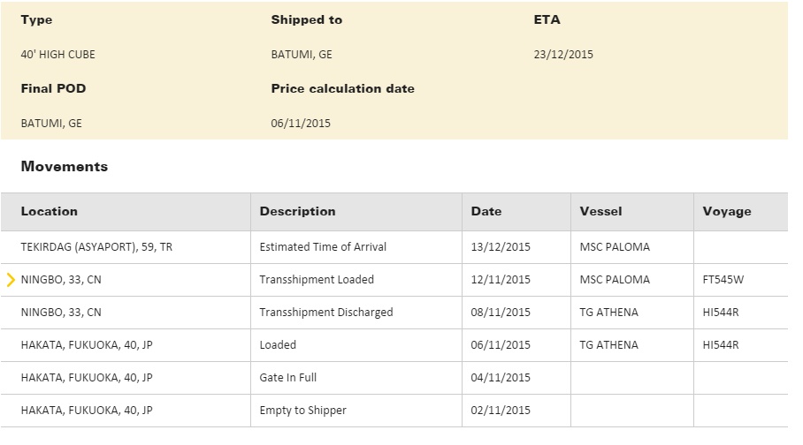
Task: Click the Description column header
Action: click(297, 212)
